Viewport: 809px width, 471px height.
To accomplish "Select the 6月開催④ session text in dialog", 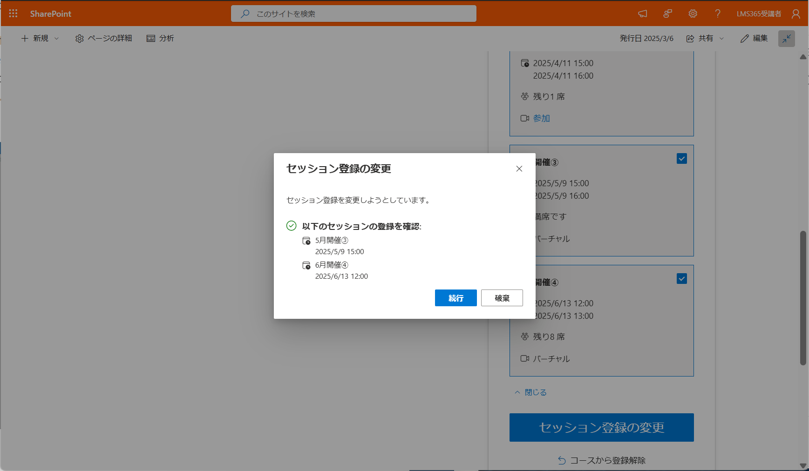I will pos(332,265).
